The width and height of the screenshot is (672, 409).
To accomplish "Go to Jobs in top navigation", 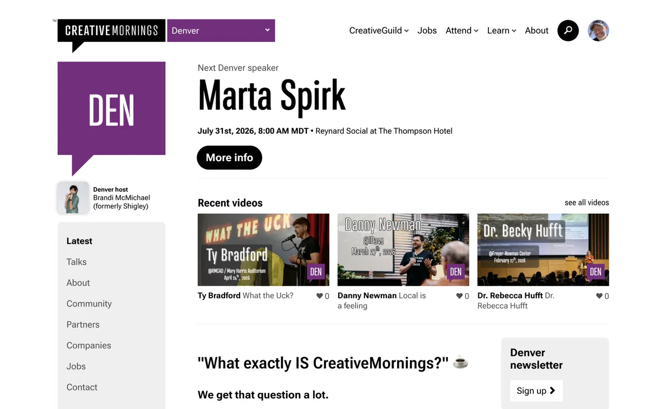I will tap(427, 31).
